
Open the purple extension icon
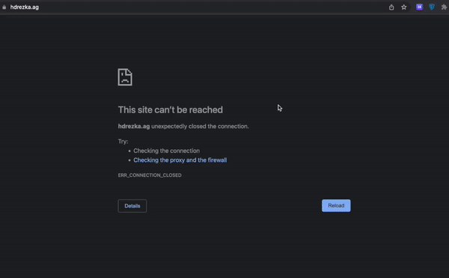click(420, 7)
